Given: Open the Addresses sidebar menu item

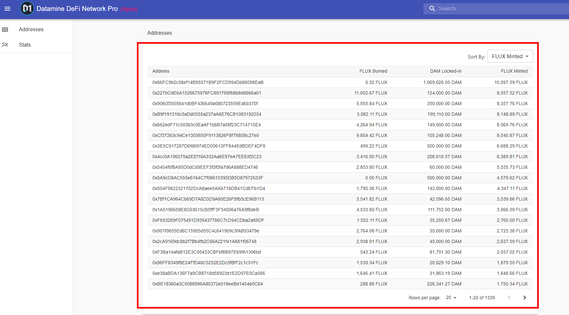Looking at the screenshot, I should tap(36, 29).
